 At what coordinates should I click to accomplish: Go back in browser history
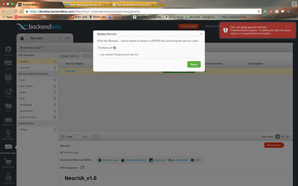pos(4,11)
